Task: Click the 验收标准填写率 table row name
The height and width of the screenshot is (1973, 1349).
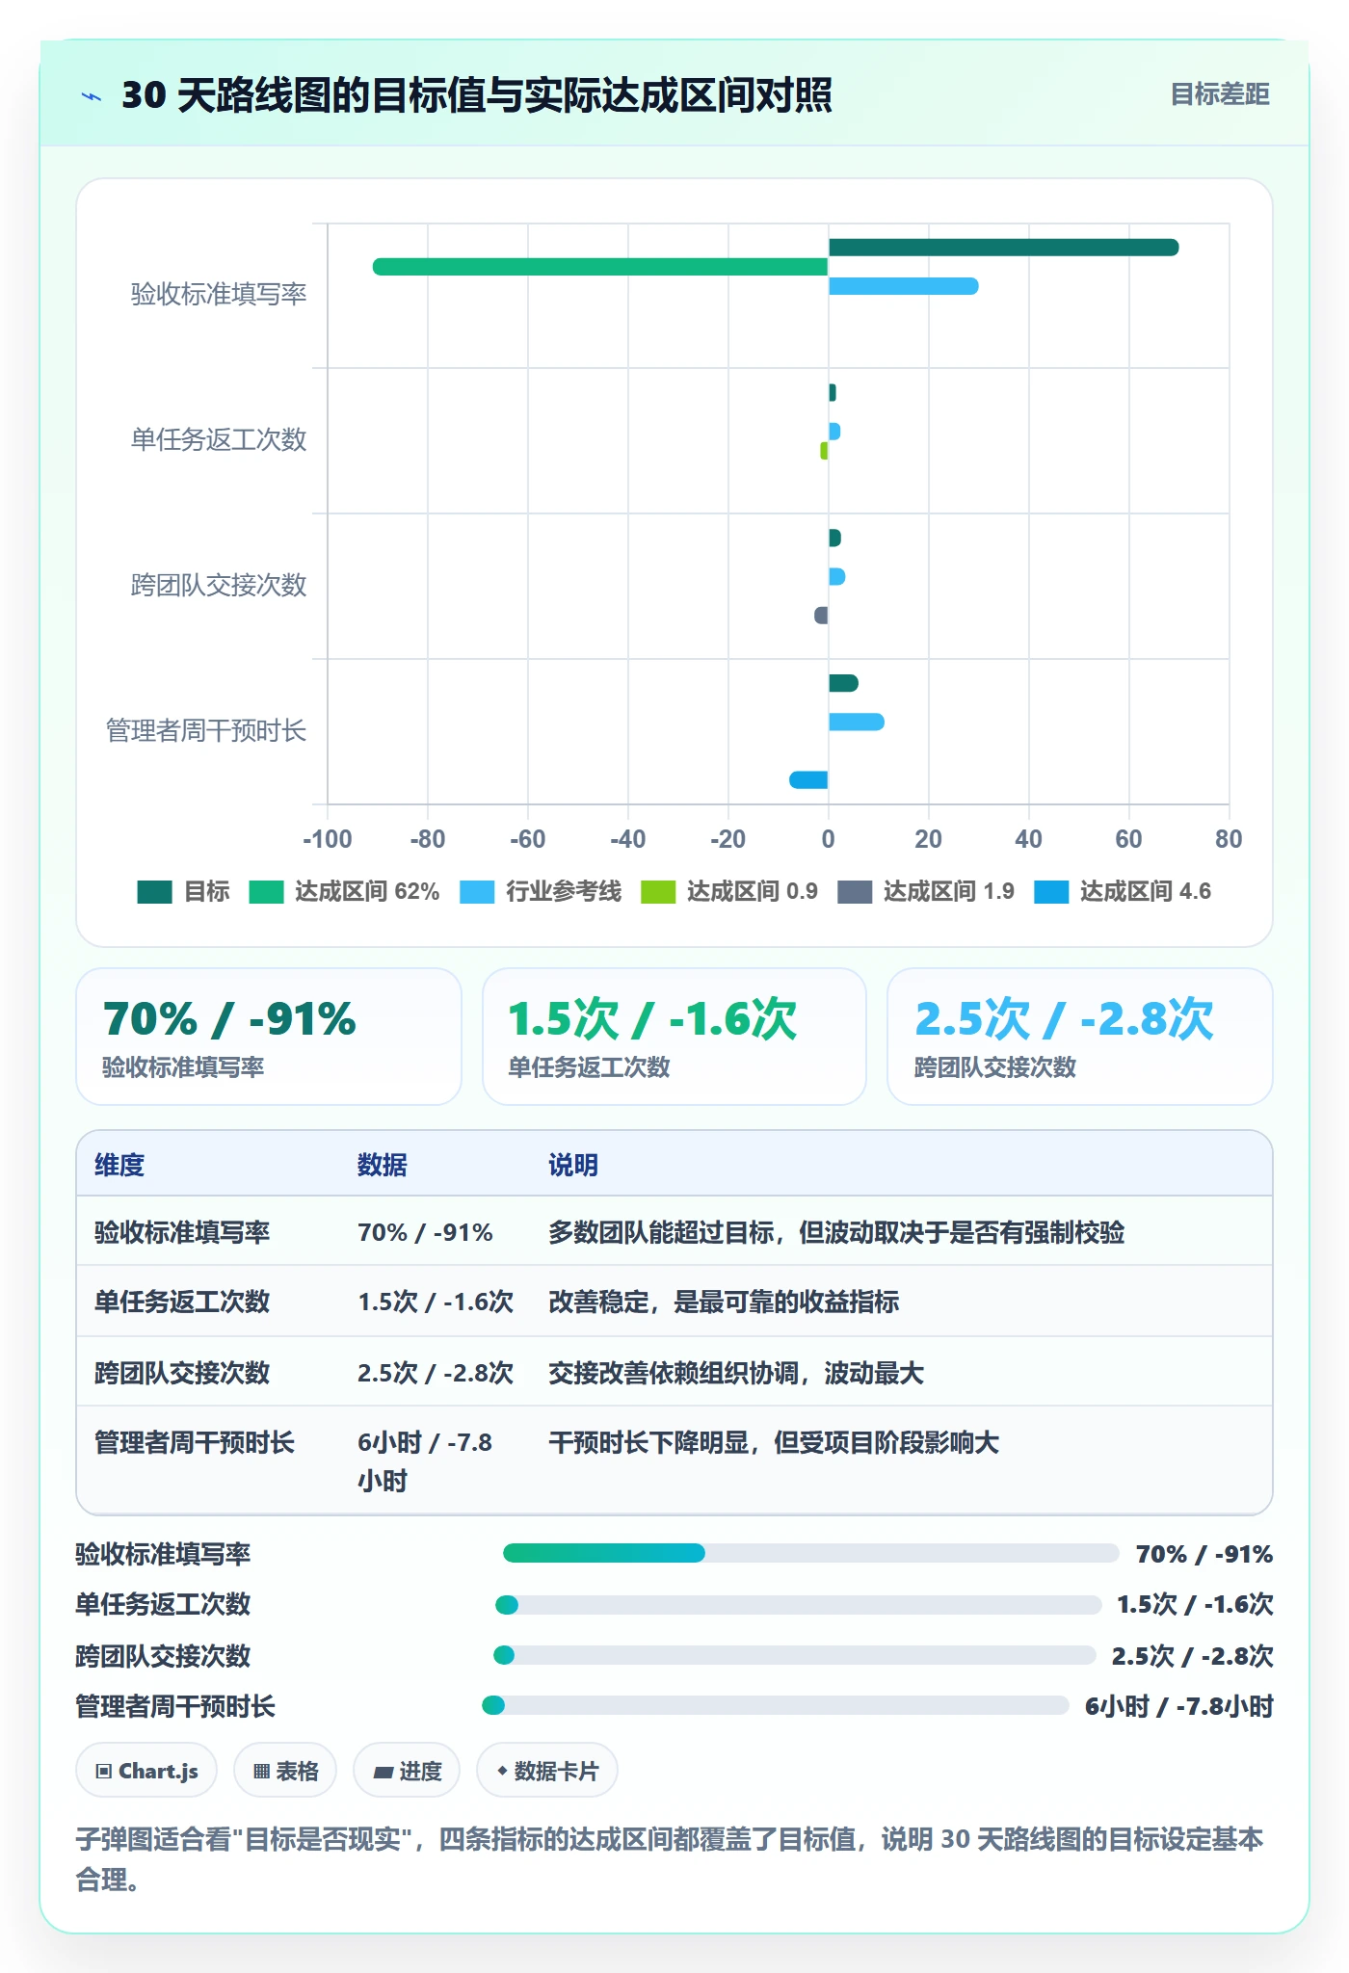Action: point(182,1232)
